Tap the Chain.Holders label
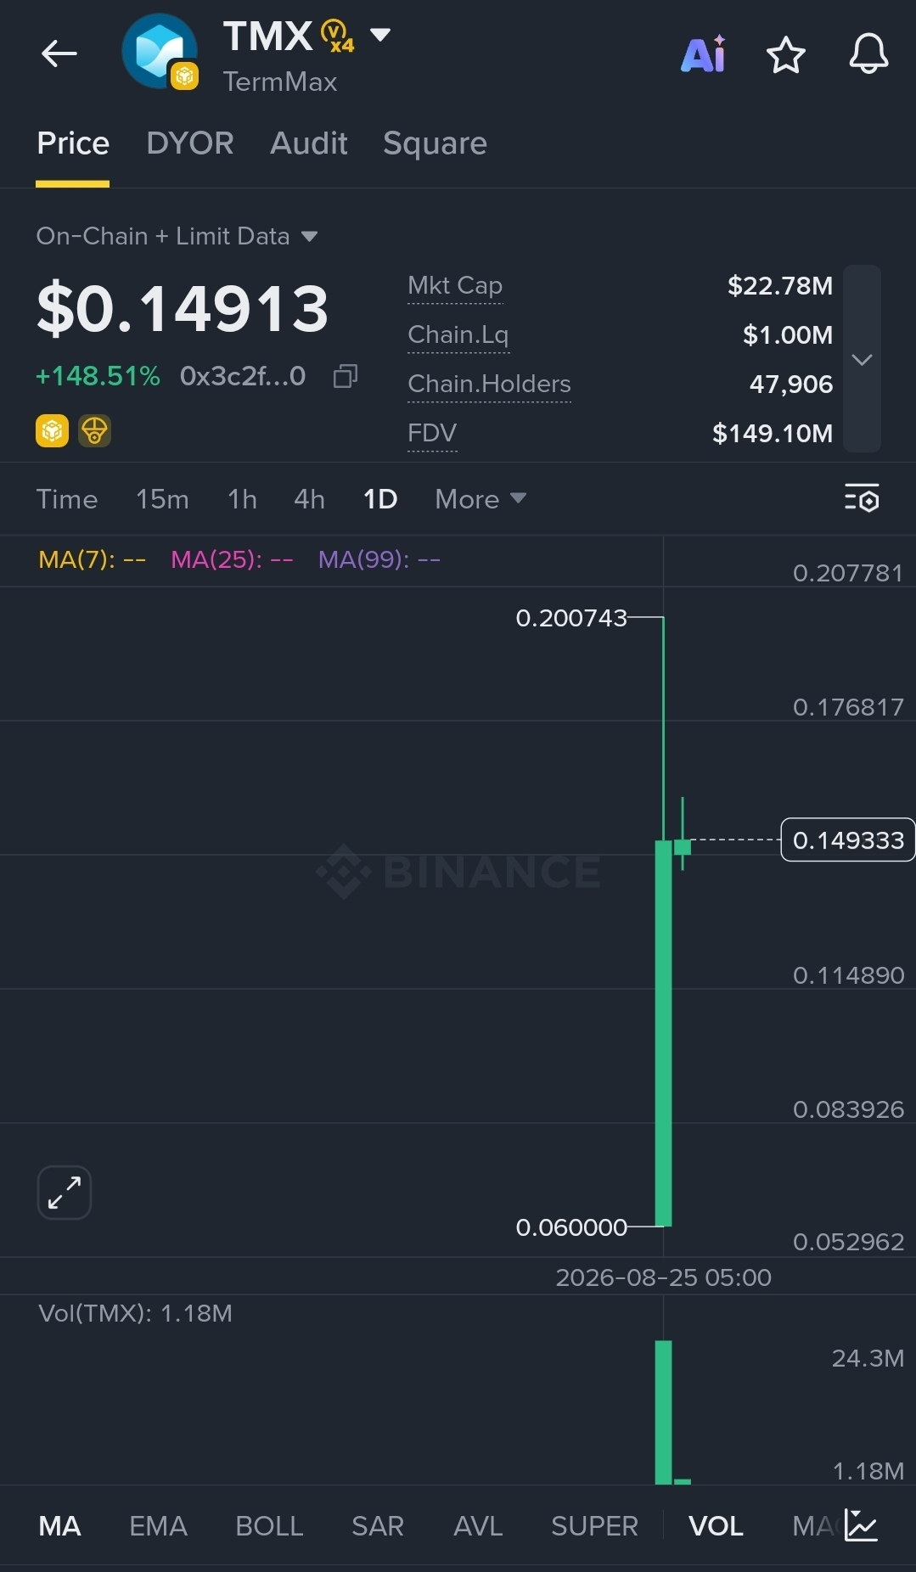 click(x=489, y=385)
